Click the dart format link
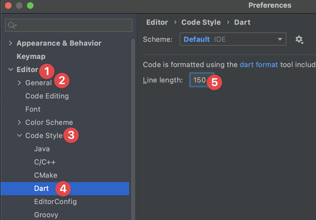Viewport: 316px width, 220px height. click(259, 65)
